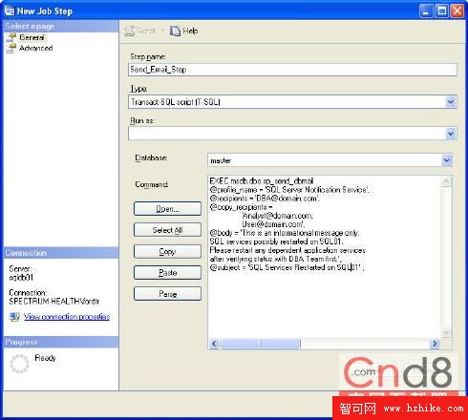Screen dimensions: 468x420
Task: Minimize the New Job Step window
Action: click(x=426, y=11)
